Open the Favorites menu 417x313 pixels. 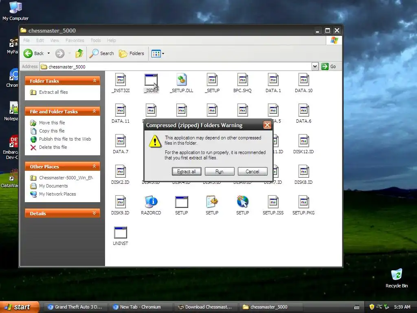pos(75,40)
